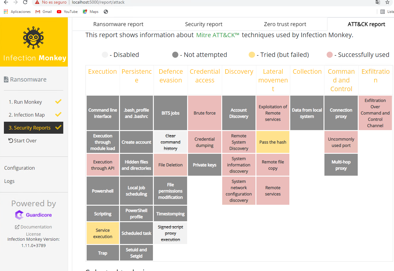This screenshot has width=394, height=271.
Task: Select the Pass the hash technique cell
Action: [273, 142]
